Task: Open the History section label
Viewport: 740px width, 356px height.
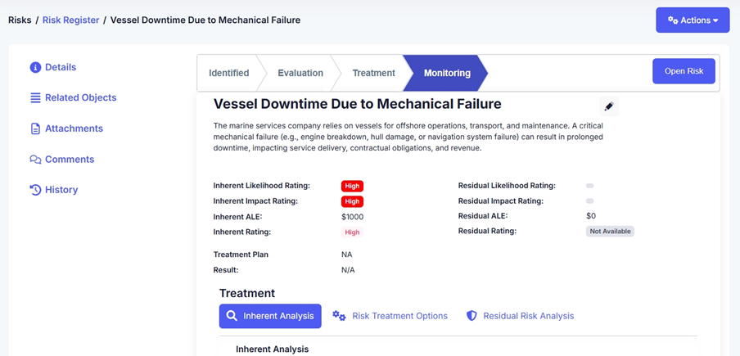Action: point(61,190)
